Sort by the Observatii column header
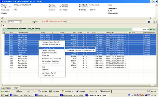This screenshot has height=97, width=158. click(x=116, y=33)
